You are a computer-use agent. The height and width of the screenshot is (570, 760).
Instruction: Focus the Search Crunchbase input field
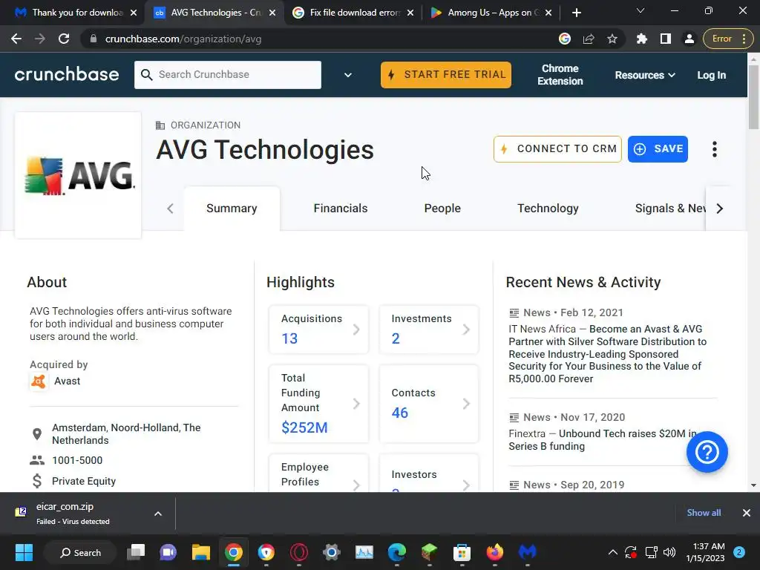point(228,75)
